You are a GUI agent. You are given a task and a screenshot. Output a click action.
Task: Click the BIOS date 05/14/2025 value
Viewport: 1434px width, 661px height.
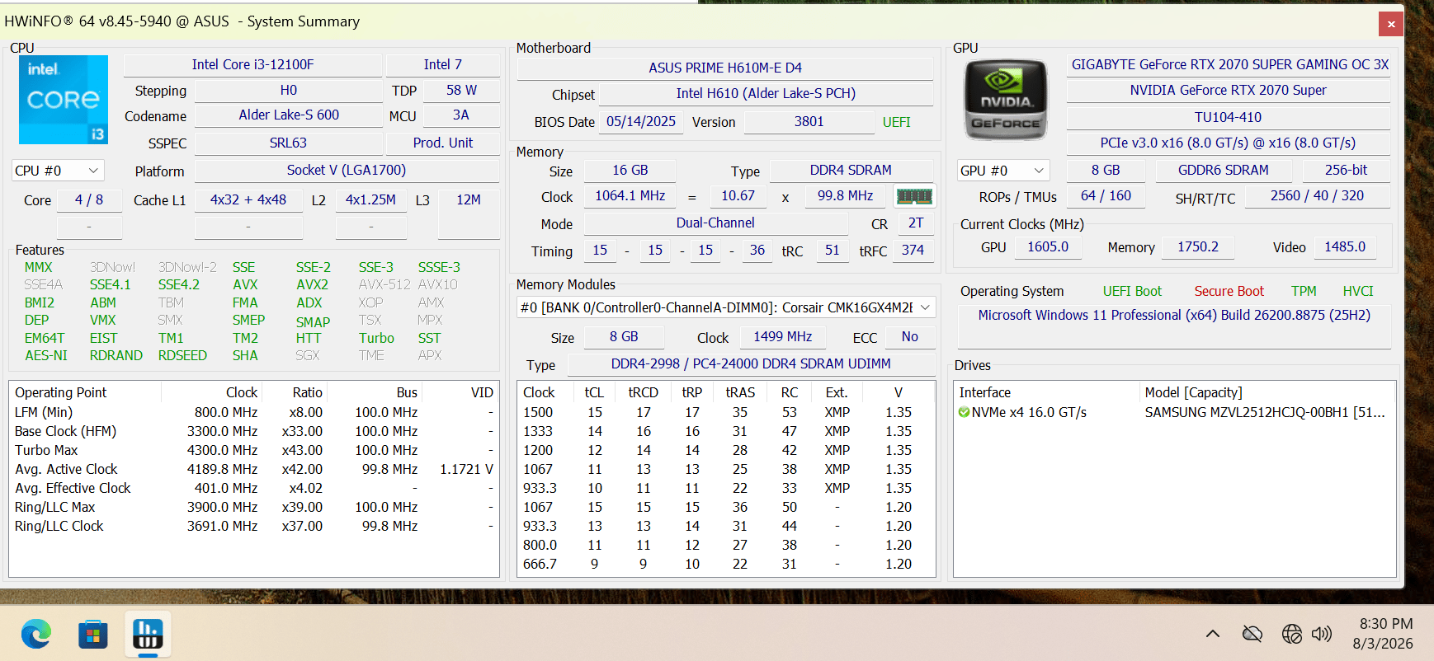tap(641, 121)
